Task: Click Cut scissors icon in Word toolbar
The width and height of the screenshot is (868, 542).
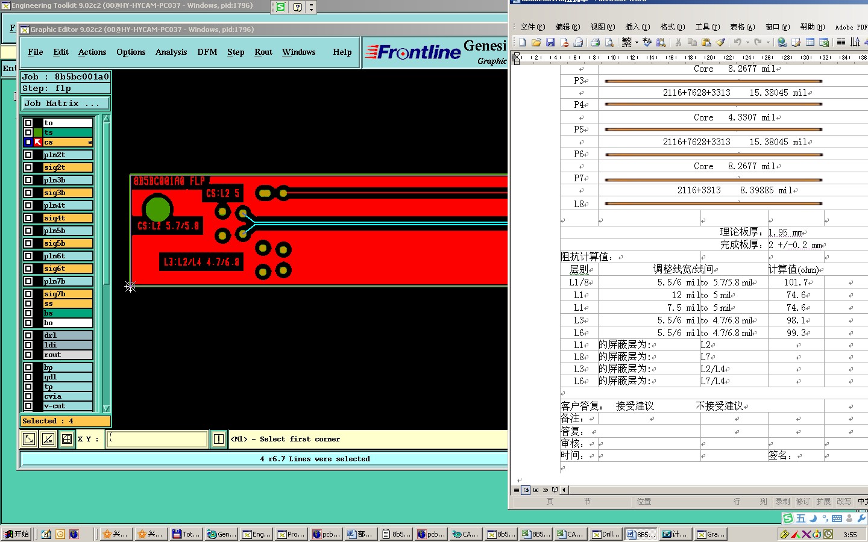Action: pyautogui.click(x=678, y=42)
